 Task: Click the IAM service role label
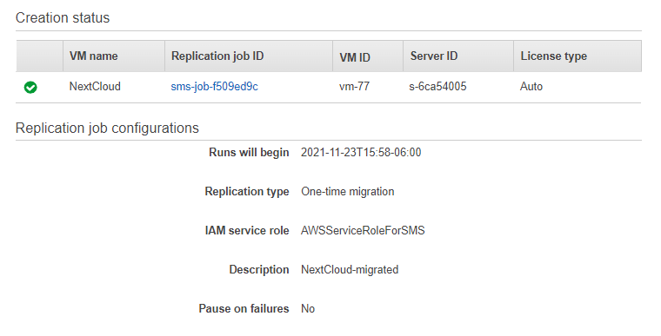click(247, 231)
